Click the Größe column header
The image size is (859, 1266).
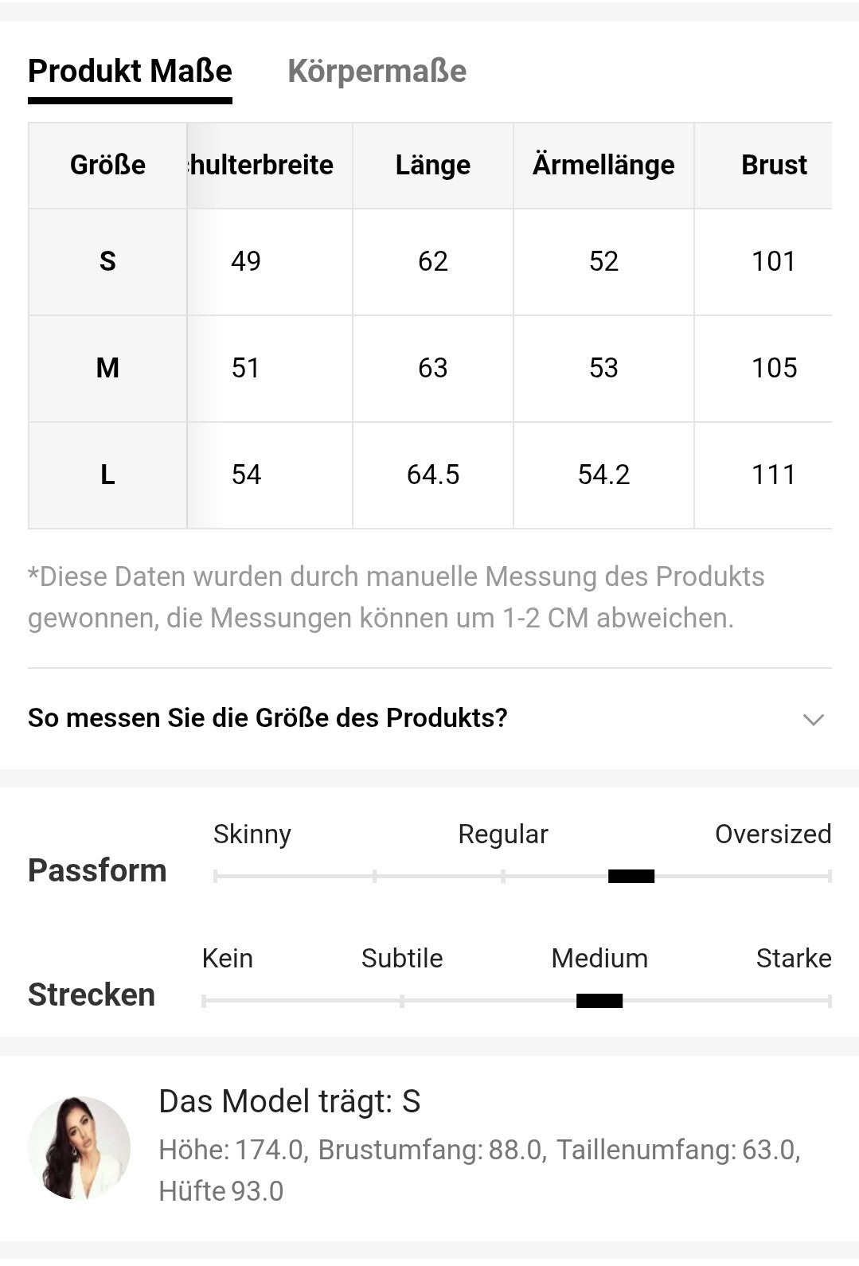[x=107, y=165]
